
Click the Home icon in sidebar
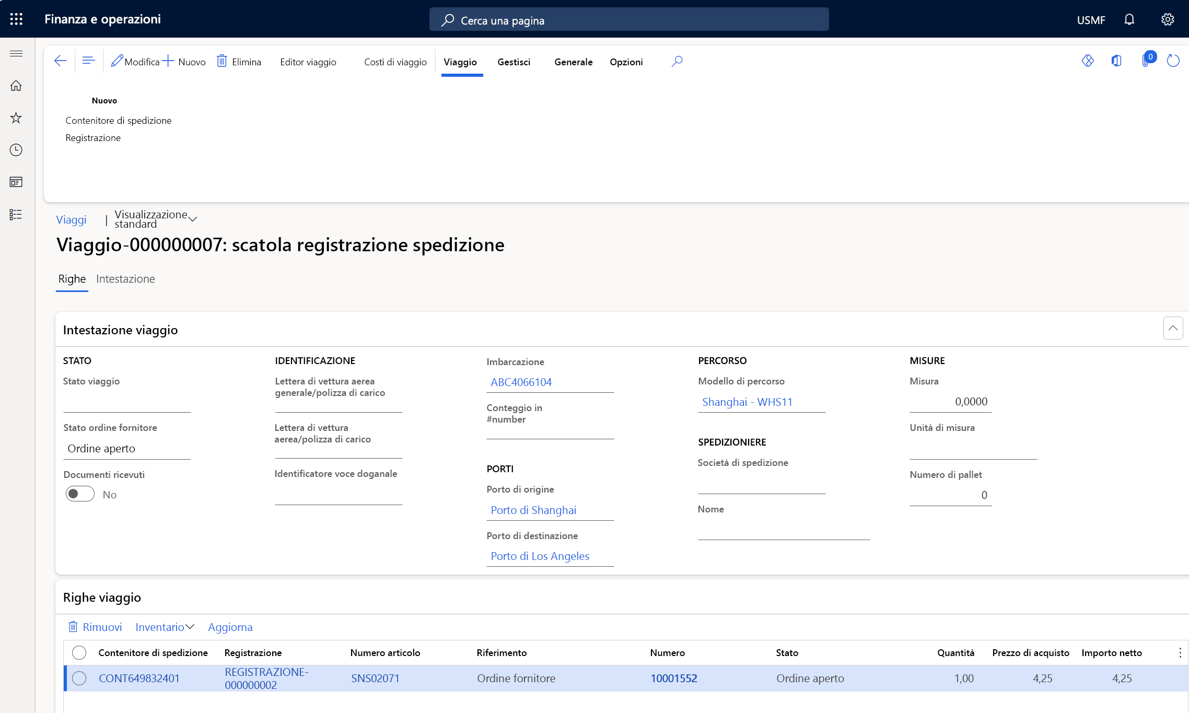pos(16,86)
